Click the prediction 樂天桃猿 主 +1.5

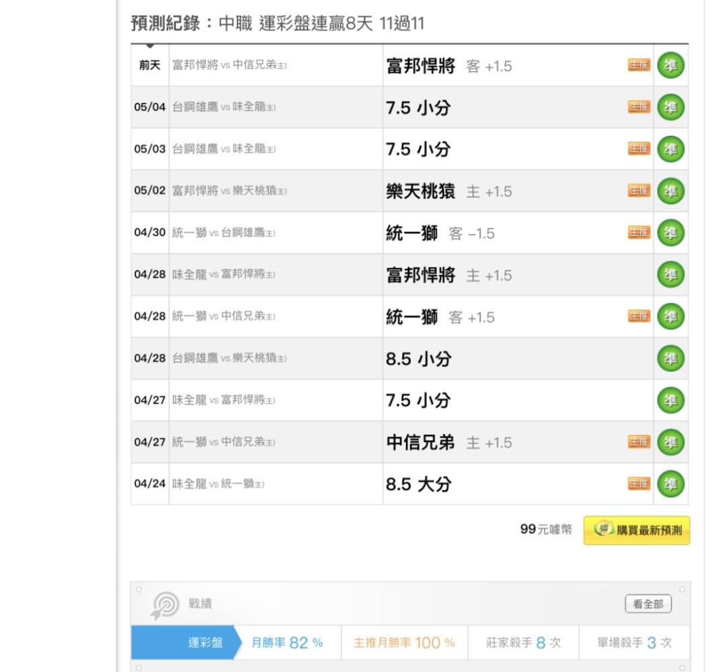(449, 192)
